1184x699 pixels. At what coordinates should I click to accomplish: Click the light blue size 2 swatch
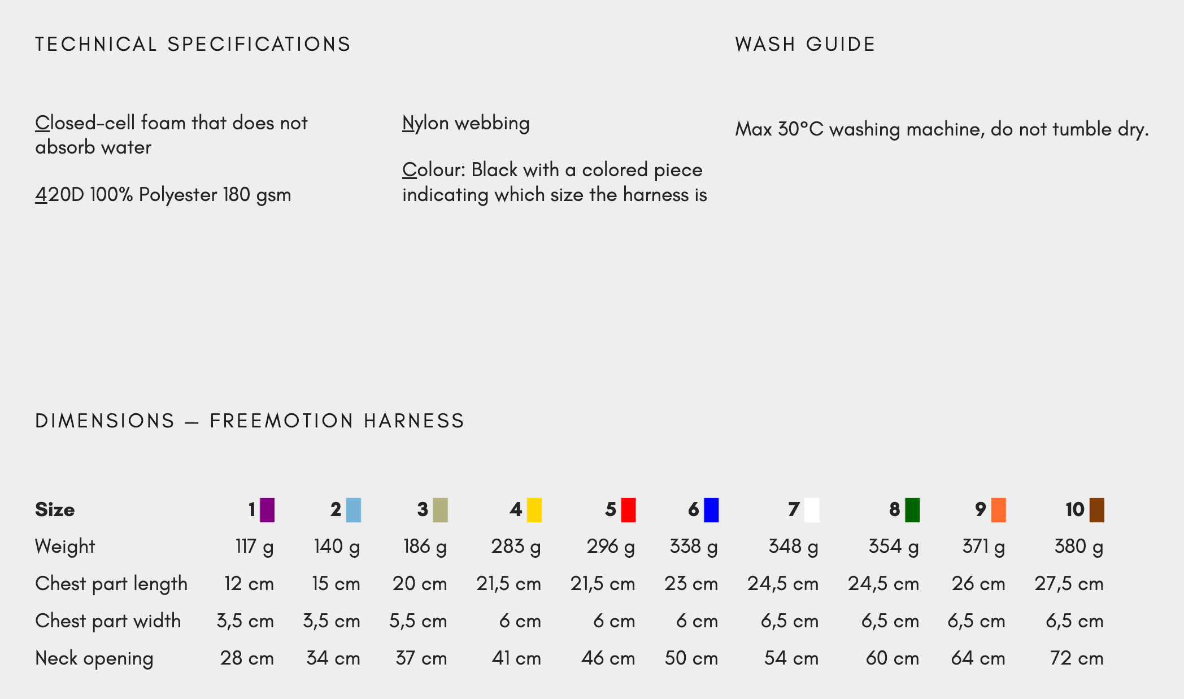coord(354,510)
